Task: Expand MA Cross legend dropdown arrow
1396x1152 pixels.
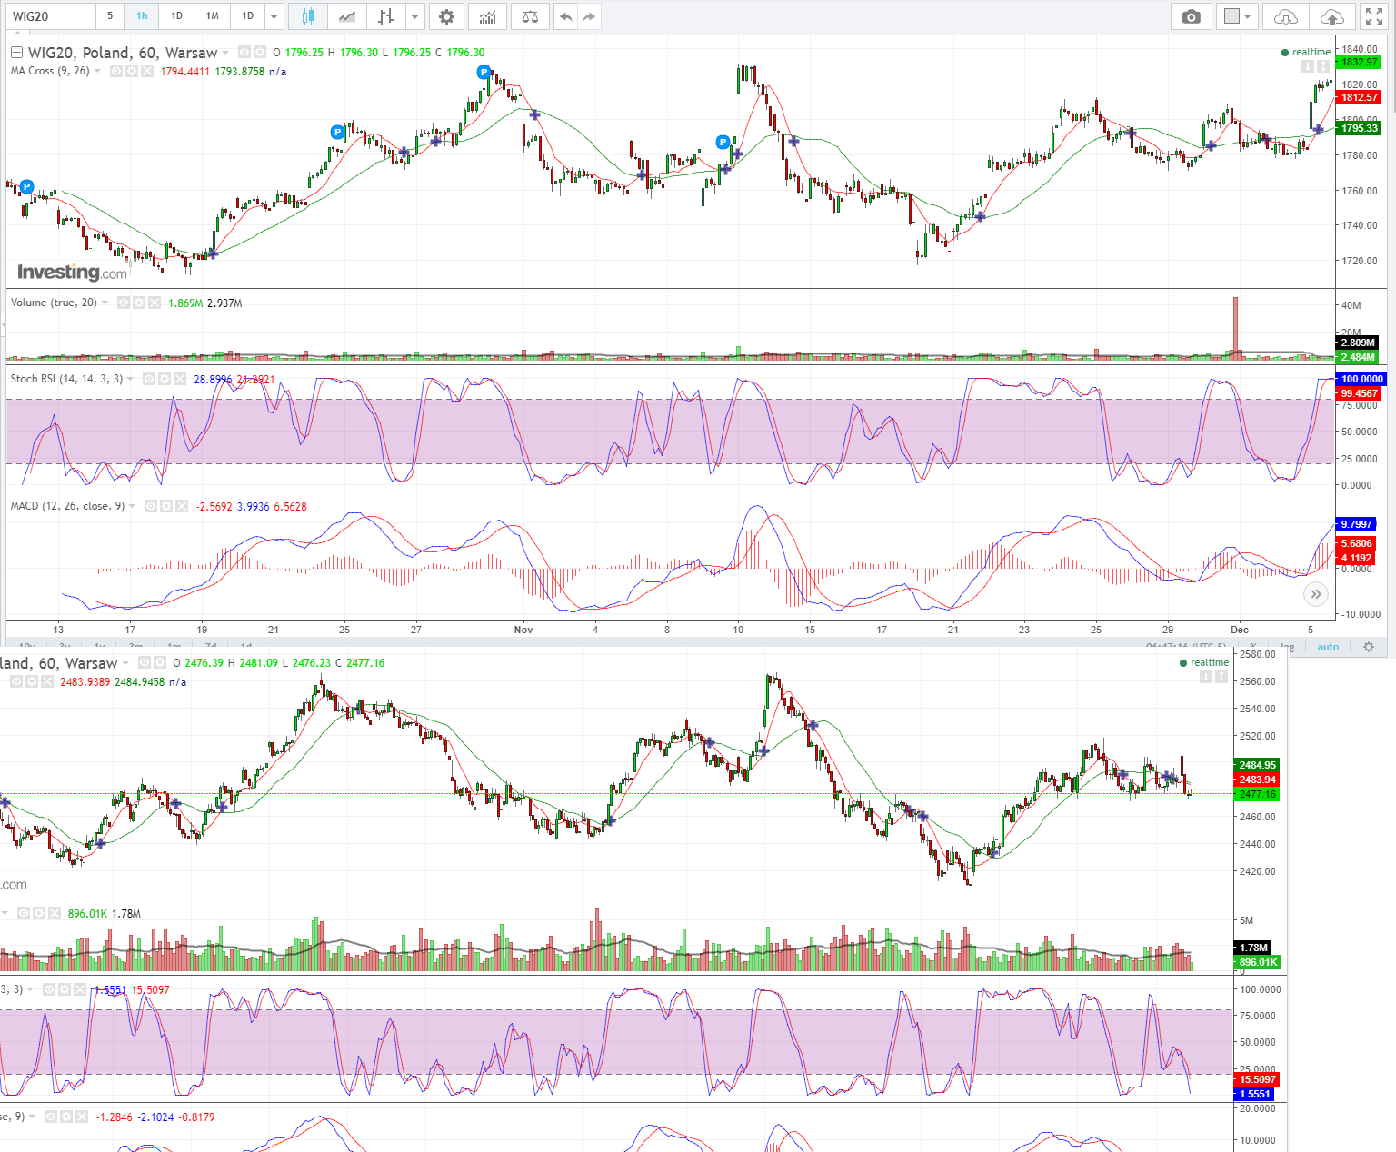Action: tap(97, 71)
